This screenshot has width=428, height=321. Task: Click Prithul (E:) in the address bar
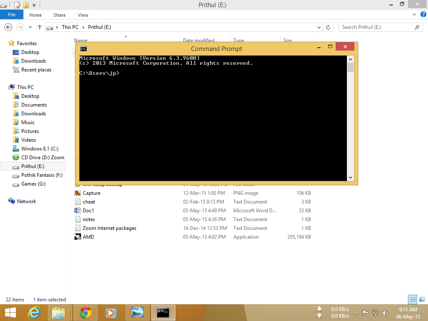click(99, 27)
